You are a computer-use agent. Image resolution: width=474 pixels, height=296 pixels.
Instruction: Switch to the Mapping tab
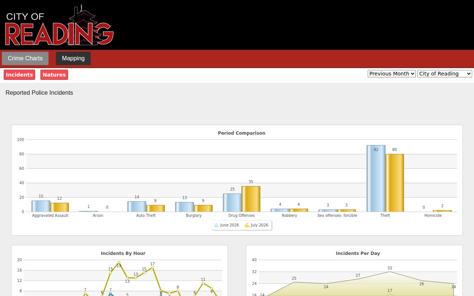[73, 58]
